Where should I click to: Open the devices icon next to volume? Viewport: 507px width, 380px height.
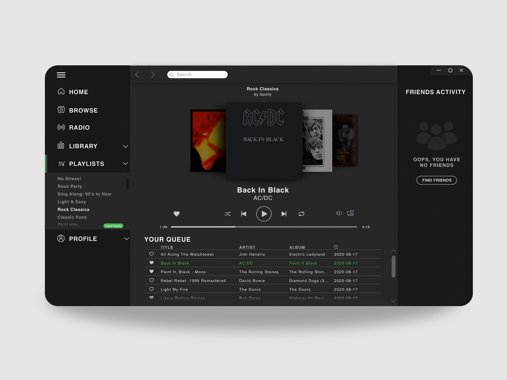350,213
